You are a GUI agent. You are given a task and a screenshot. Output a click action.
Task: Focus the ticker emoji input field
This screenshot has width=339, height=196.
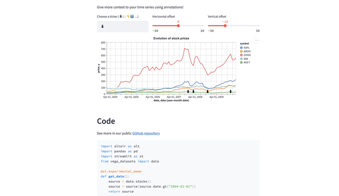point(123,27)
